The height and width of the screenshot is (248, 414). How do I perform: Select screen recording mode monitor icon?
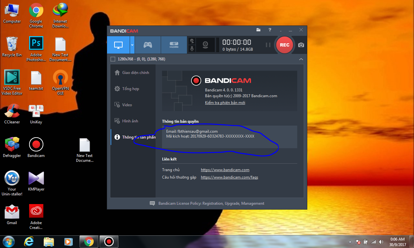pyautogui.click(x=118, y=45)
